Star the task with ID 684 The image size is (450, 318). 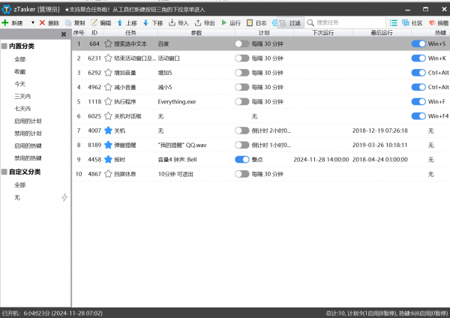108,43
